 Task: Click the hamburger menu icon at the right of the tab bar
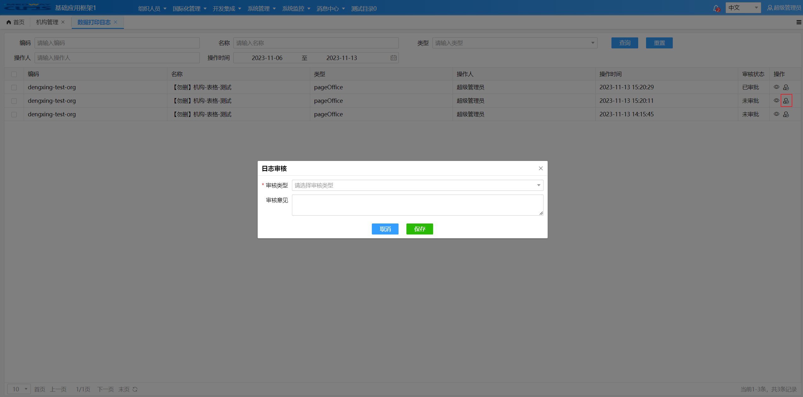[x=799, y=22]
